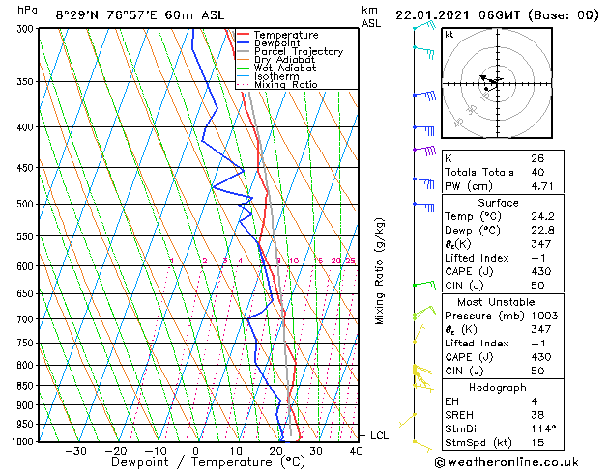Open the weatheronline.co.uk link

pyautogui.click(x=512, y=462)
